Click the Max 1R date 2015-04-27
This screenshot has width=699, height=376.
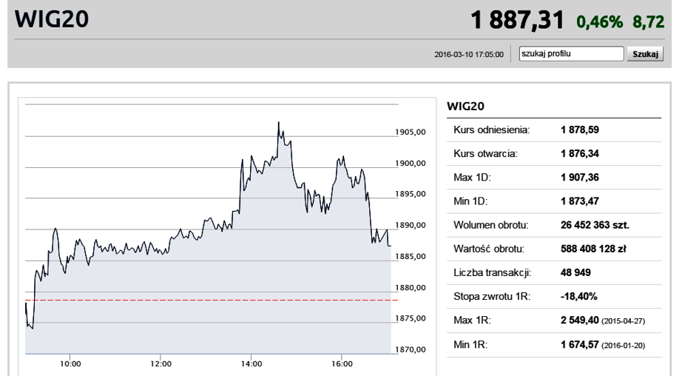[624, 321]
